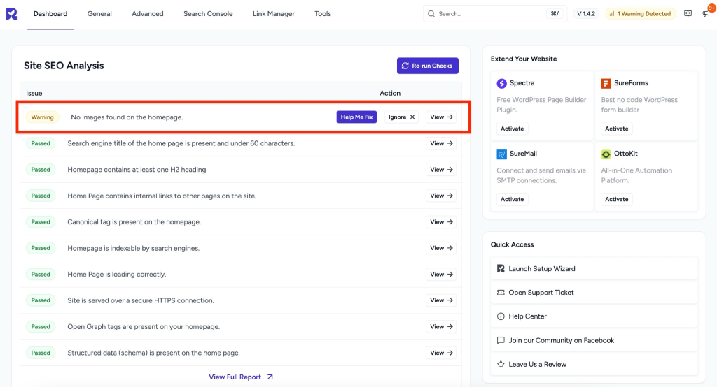Go to the Link Manager tab
Image resolution: width=717 pixels, height=387 pixels.
[274, 14]
